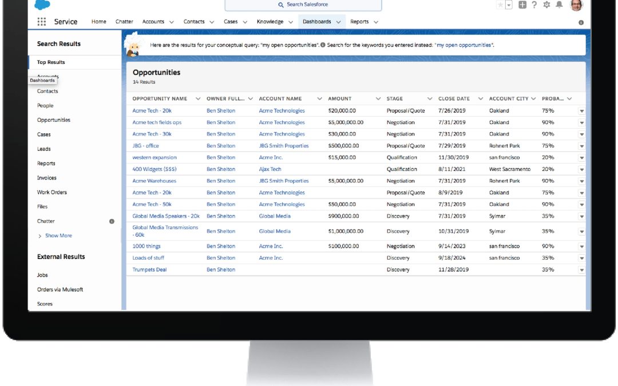Select Scores under External Results

click(x=45, y=304)
